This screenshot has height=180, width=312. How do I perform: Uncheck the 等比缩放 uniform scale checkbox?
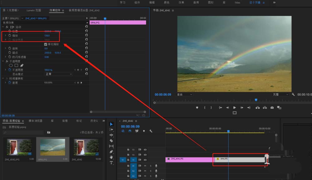[x=46, y=44]
